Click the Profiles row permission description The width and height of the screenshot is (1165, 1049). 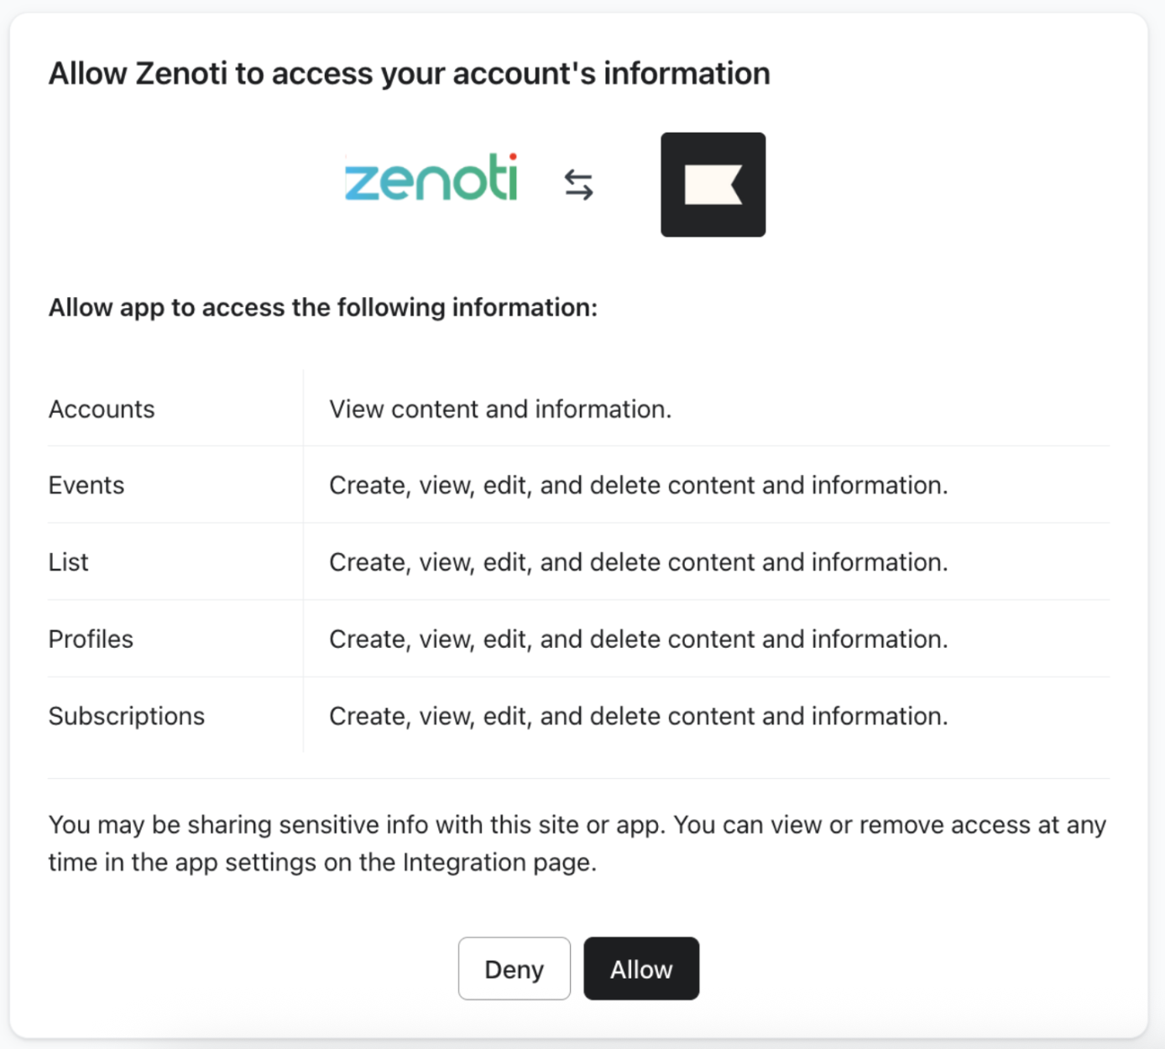coord(638,639)
